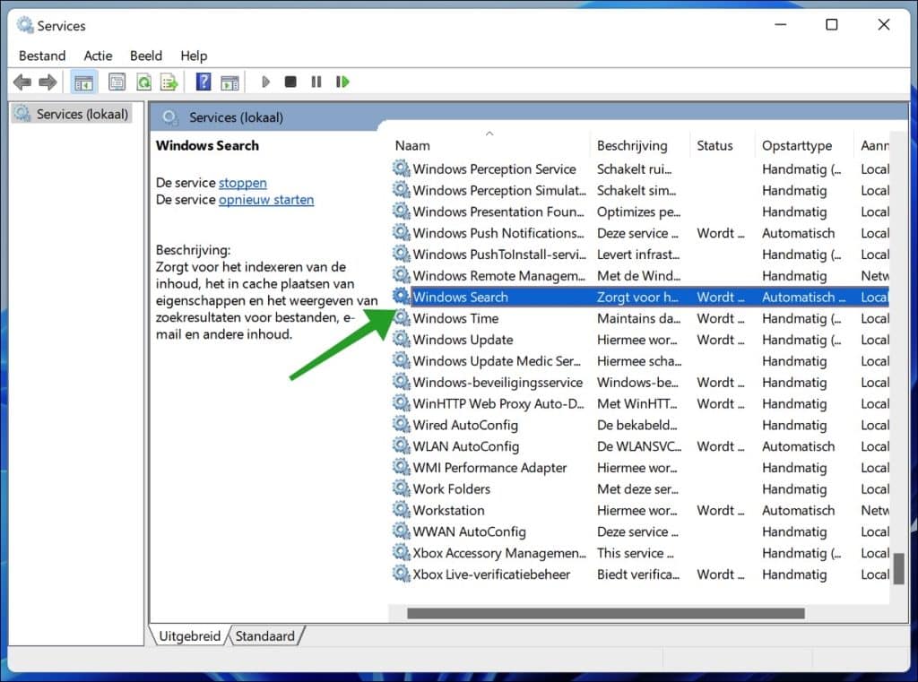Open the Beeld menu
The height and width of the screenshot is (682, 918).
tap(146, 56)
